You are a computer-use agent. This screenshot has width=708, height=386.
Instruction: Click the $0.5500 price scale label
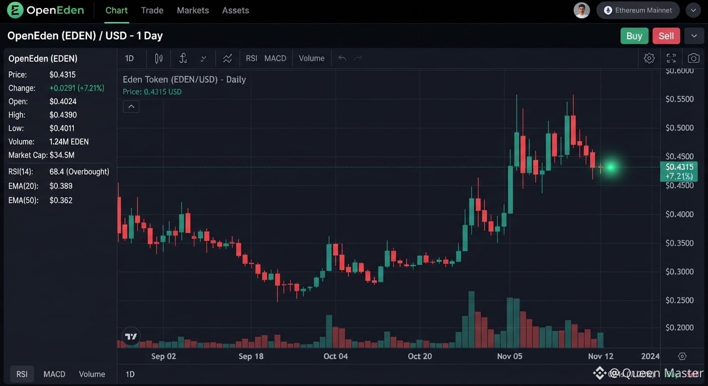pyautogui.click(x=680, y=99)
